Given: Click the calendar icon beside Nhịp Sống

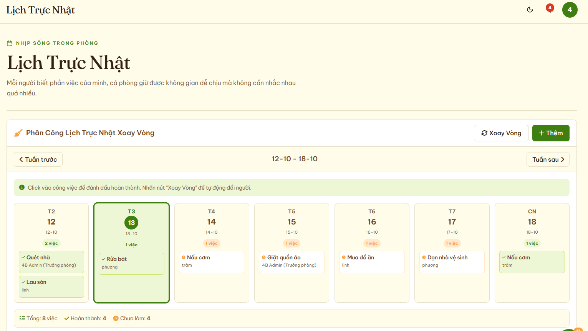Looking at the screenshot, I should (x=10, y=43).
